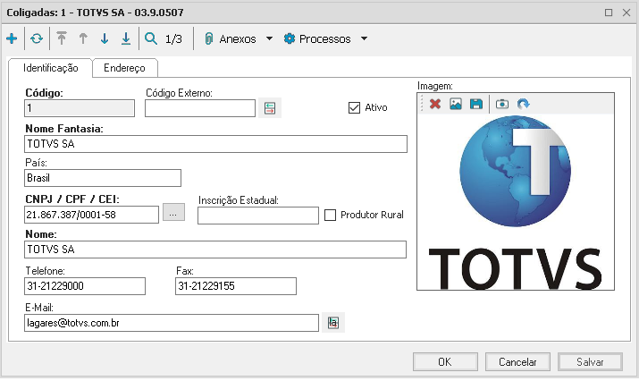Viewport: 639px width, 381px height.
Task: Expand the Processos dropdown arrow
Action: [x=365, y=38]
